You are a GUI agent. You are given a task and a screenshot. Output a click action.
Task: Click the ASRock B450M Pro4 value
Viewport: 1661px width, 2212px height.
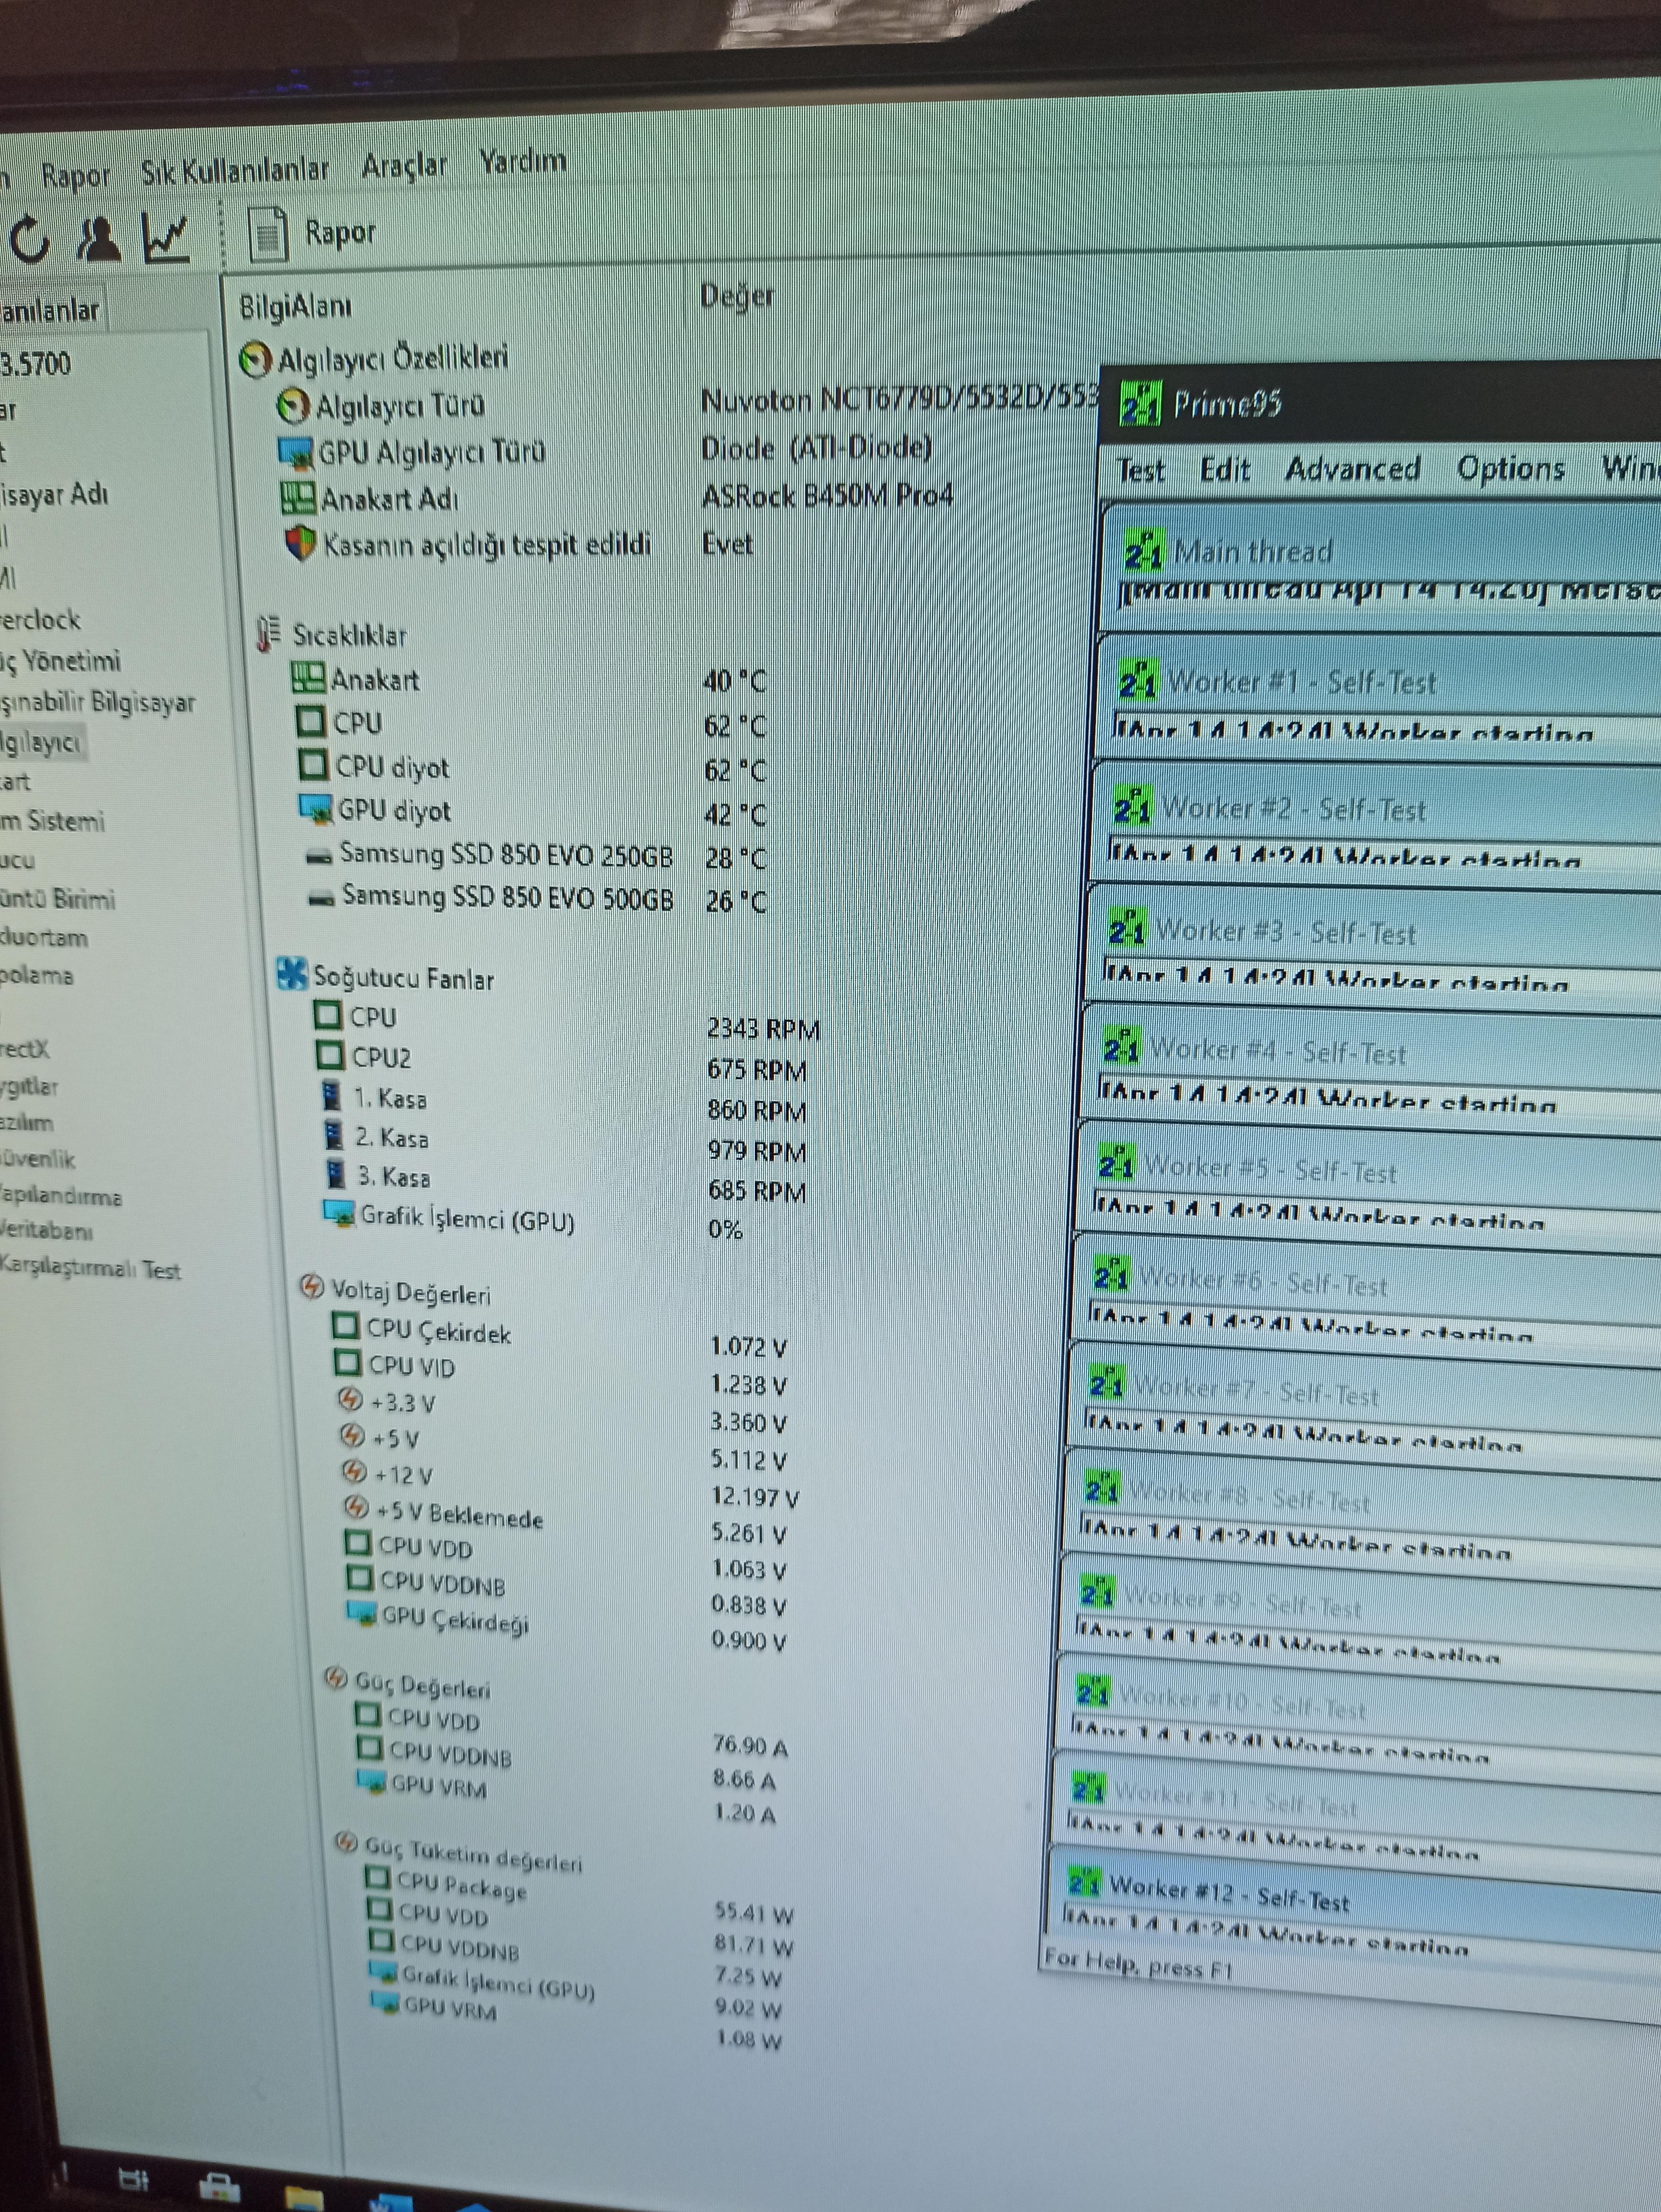tap(827, 496)
